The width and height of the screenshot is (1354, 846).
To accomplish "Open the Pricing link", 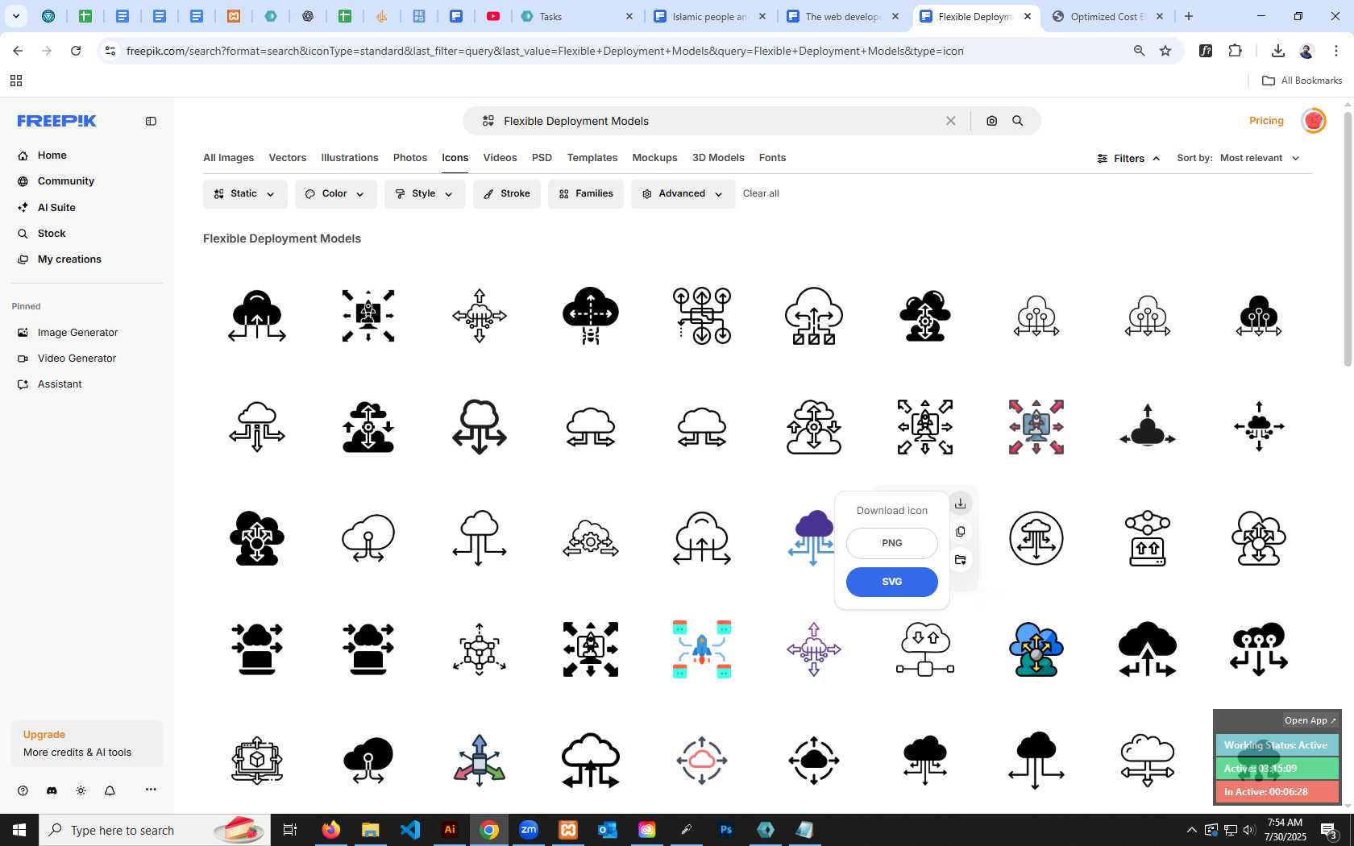I will click(1266, 121).
